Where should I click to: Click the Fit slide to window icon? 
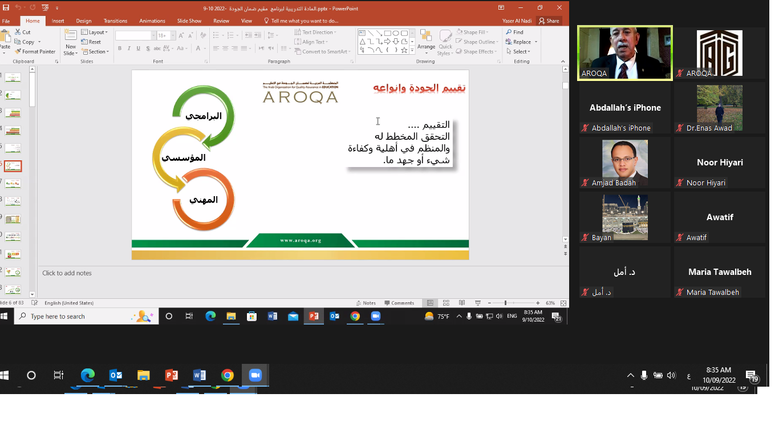563,303
